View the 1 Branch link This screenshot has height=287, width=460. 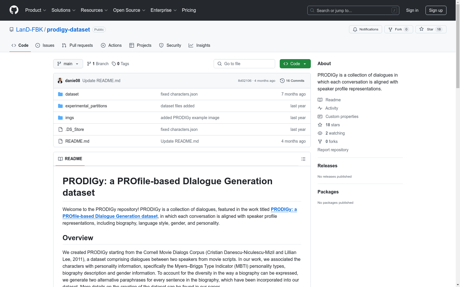click(x=98, y=64)
